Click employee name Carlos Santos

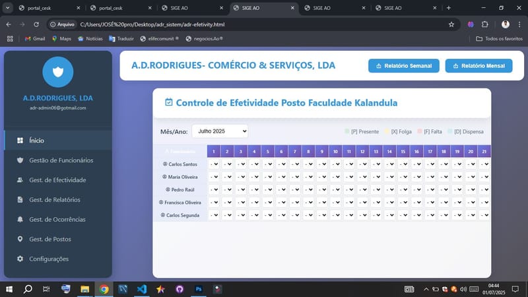point(183,164)
